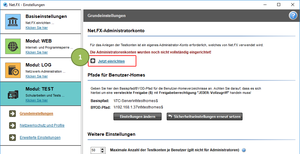Select the Modul: LOG heading
This screenshot has width=300, height=154.
pyautogui.click(x=38, y=65)
